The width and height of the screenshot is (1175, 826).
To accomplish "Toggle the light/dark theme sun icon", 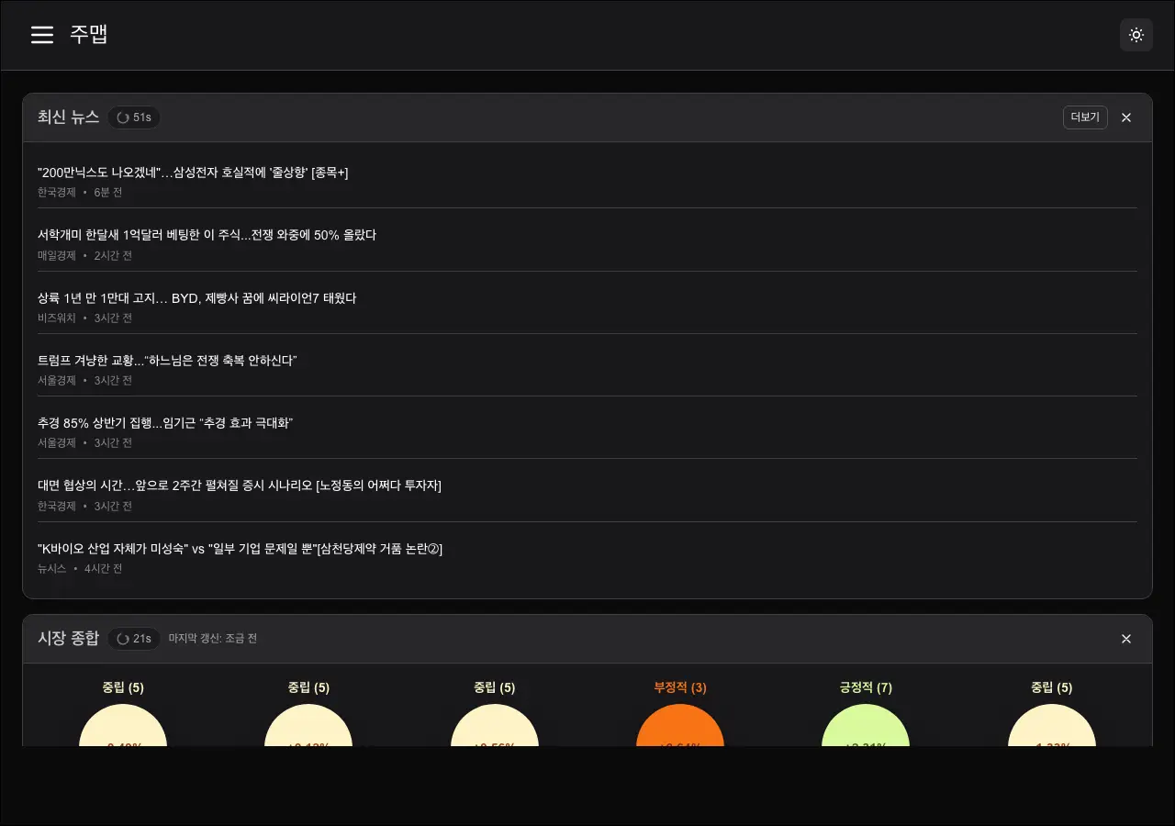I will point(1136,35).
